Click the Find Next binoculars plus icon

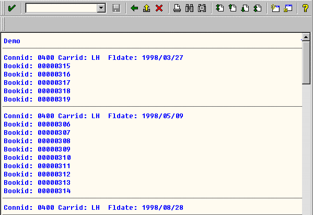(202, 8)
